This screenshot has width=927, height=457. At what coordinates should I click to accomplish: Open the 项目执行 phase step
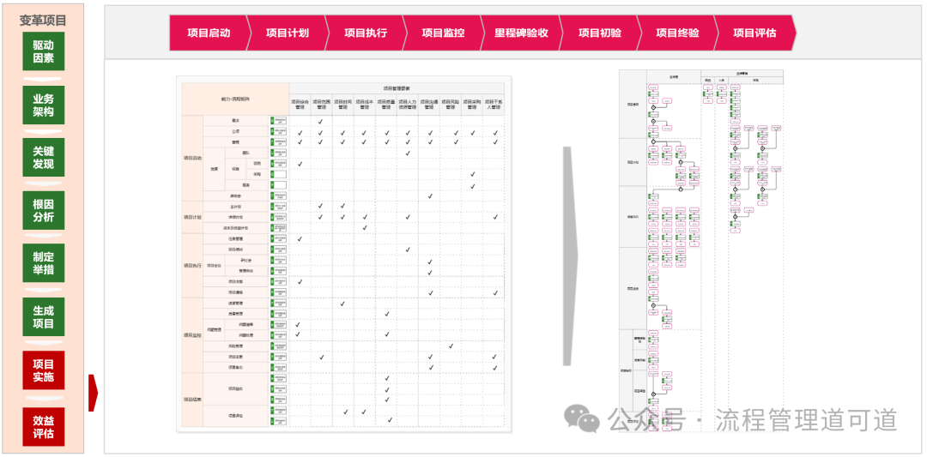365,33
